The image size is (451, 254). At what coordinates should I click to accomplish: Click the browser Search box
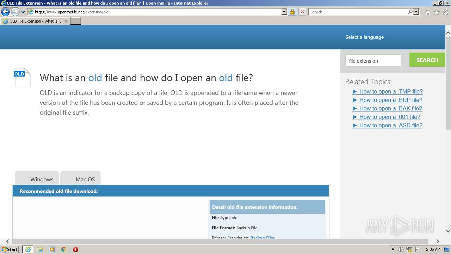(358, 12)
